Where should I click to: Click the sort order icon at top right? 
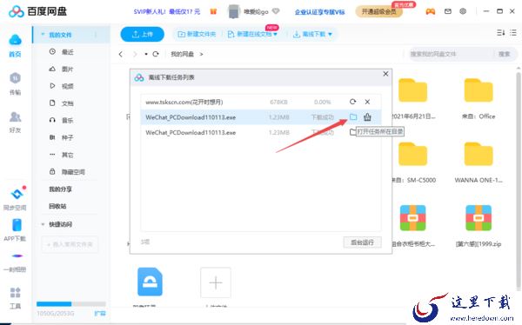(x=501, y=33)
